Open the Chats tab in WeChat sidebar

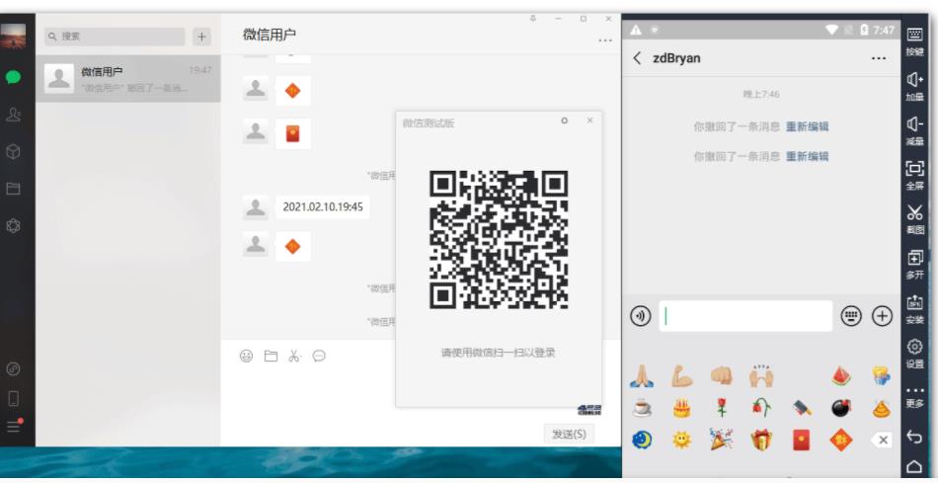pos(13,77)
